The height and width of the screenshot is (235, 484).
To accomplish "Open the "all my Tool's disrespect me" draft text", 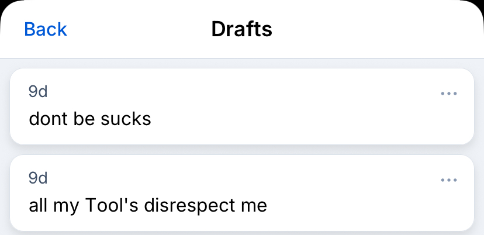I will 148,206.
